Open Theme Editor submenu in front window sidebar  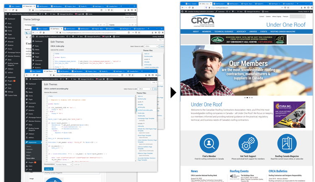(x=30, y=159)
